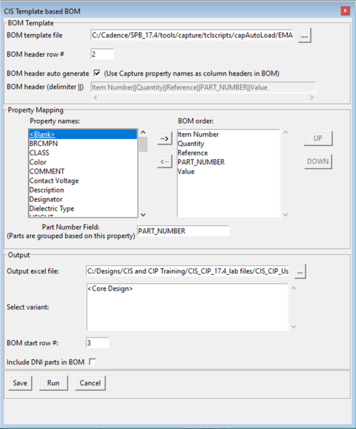Enable Include DNI parts in BOM
This screenshot has width=356, height=429.
pyautogui.click(x=92, y=361)
